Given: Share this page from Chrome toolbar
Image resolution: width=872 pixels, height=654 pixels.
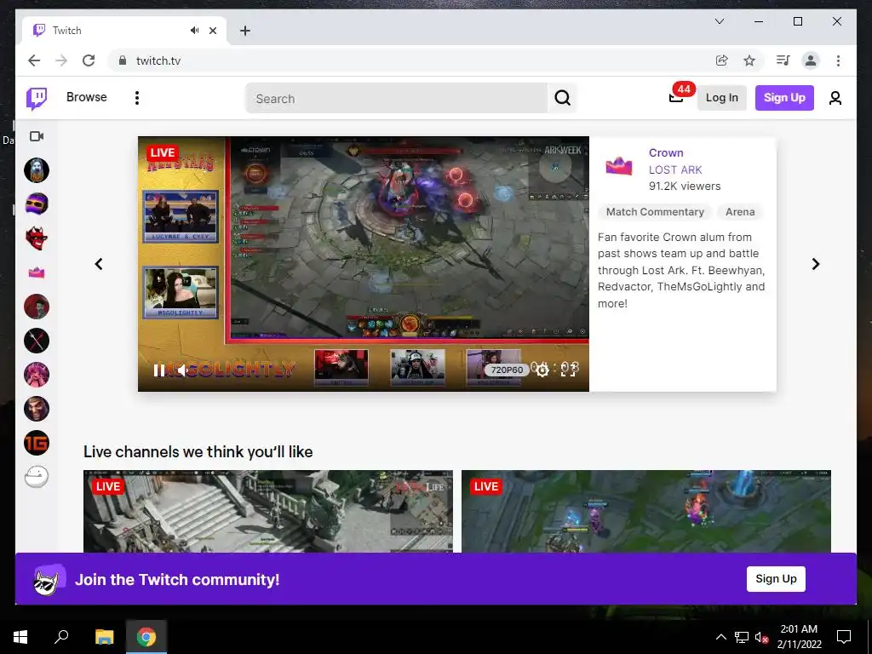Looking at the screenshot, I should click(x=721, y=60).
